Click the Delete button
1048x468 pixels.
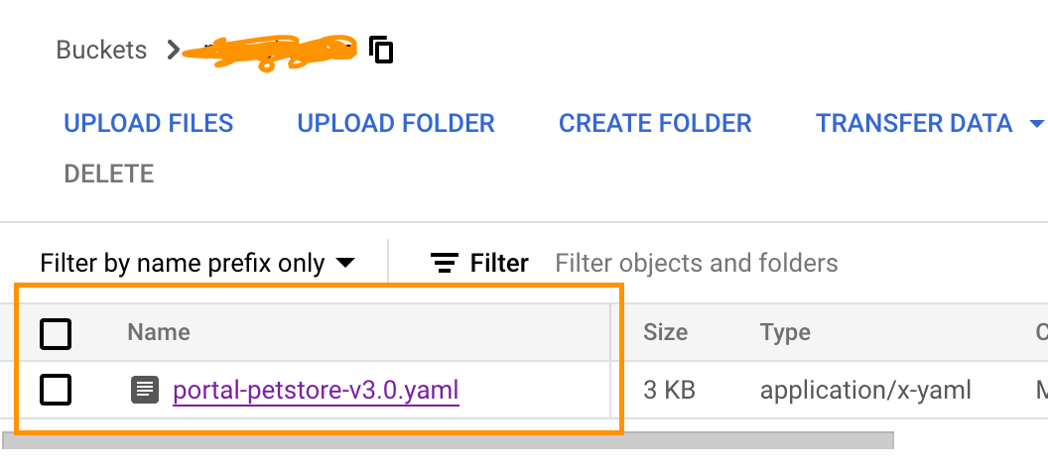(109, 175)
